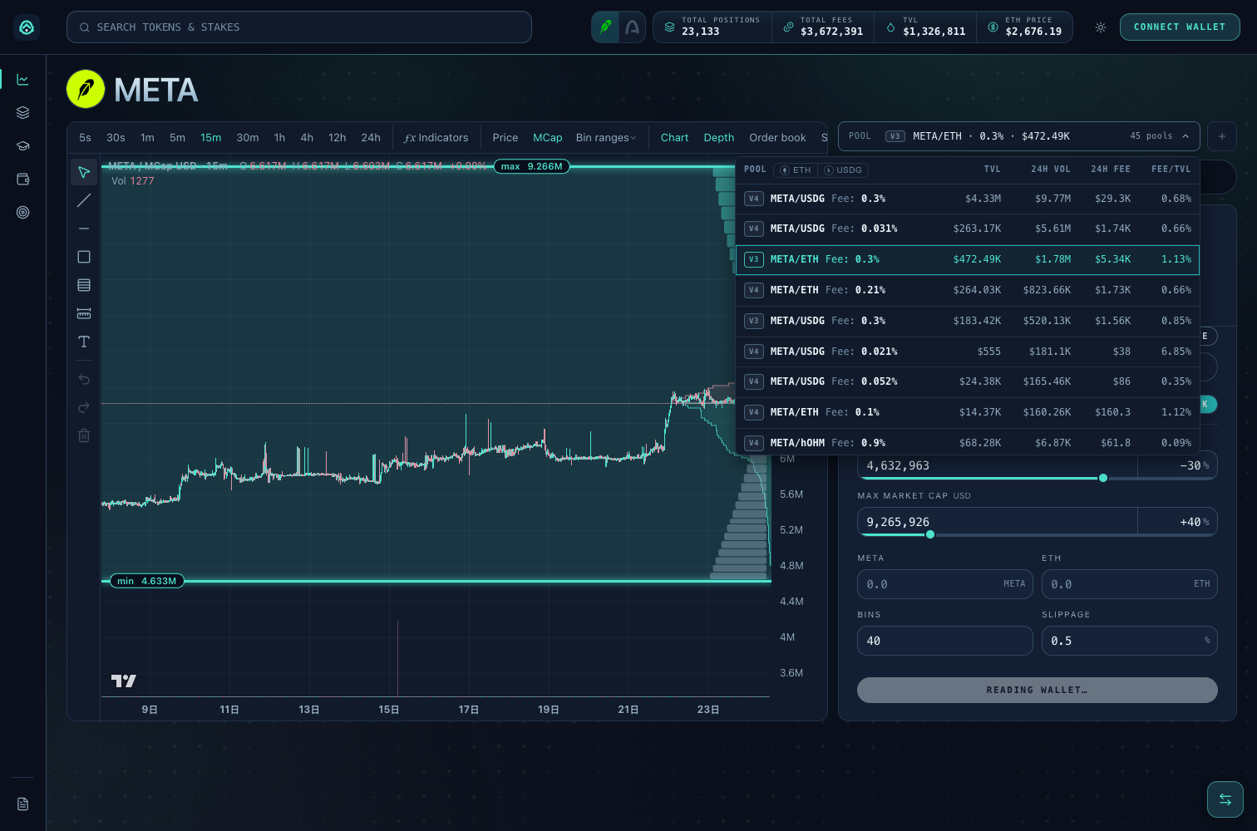Click the app logo icon in top-left corner
The height and width of the screenshot is (831, 1257).
27,27
